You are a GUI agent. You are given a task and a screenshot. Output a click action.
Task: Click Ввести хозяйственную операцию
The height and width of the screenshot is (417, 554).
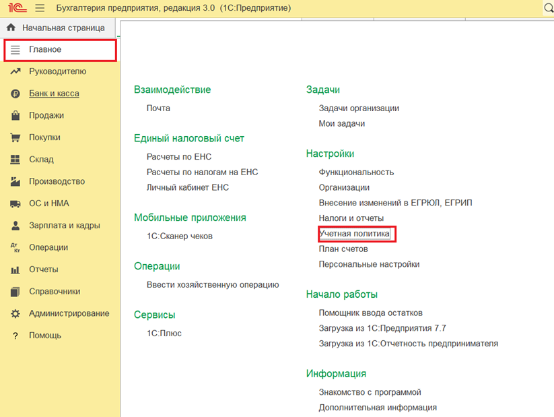coord(213,285)
